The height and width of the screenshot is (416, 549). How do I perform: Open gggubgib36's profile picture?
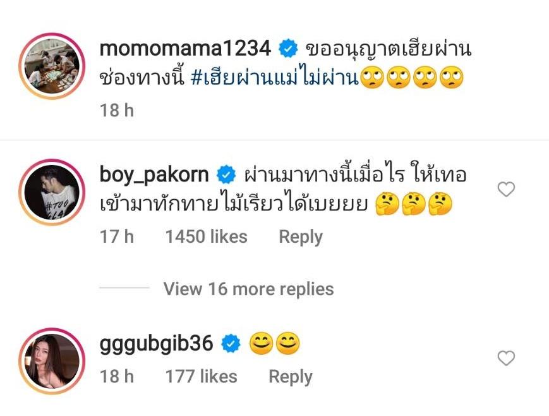52,361
